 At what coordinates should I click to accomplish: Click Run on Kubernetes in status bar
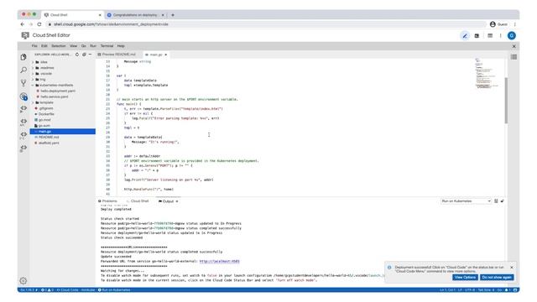[114, 290]
